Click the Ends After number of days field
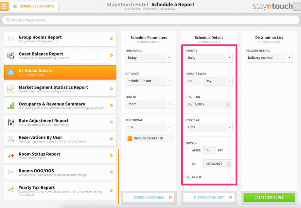This screenshot has height=208, width=301. pos(209,150)
